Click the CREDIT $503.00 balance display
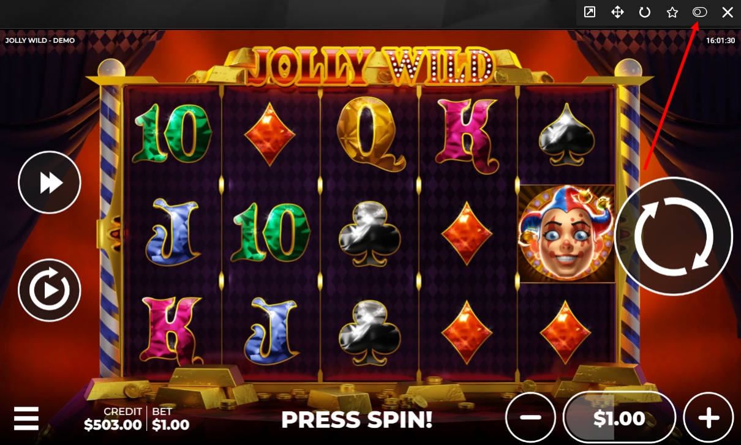The image size is (741, 445). pyautogui.click(x=113, y=418)
